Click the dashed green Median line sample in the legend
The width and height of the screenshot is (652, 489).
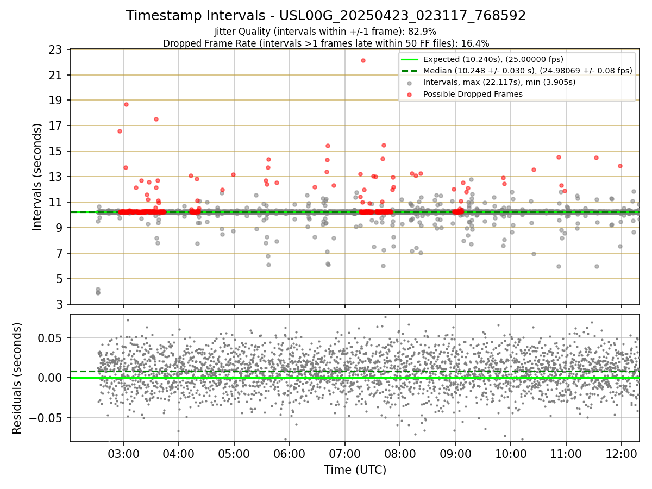pos(409,71)
